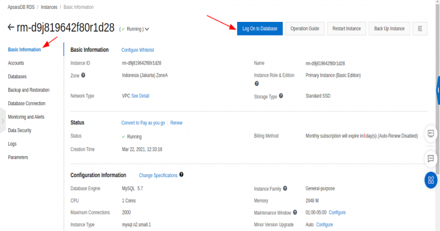Open Database Connection settings

click(x=27, y=103)
